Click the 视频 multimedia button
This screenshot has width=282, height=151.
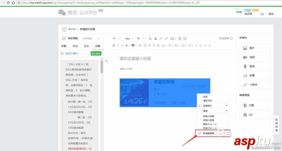click(x=254, y=57)
